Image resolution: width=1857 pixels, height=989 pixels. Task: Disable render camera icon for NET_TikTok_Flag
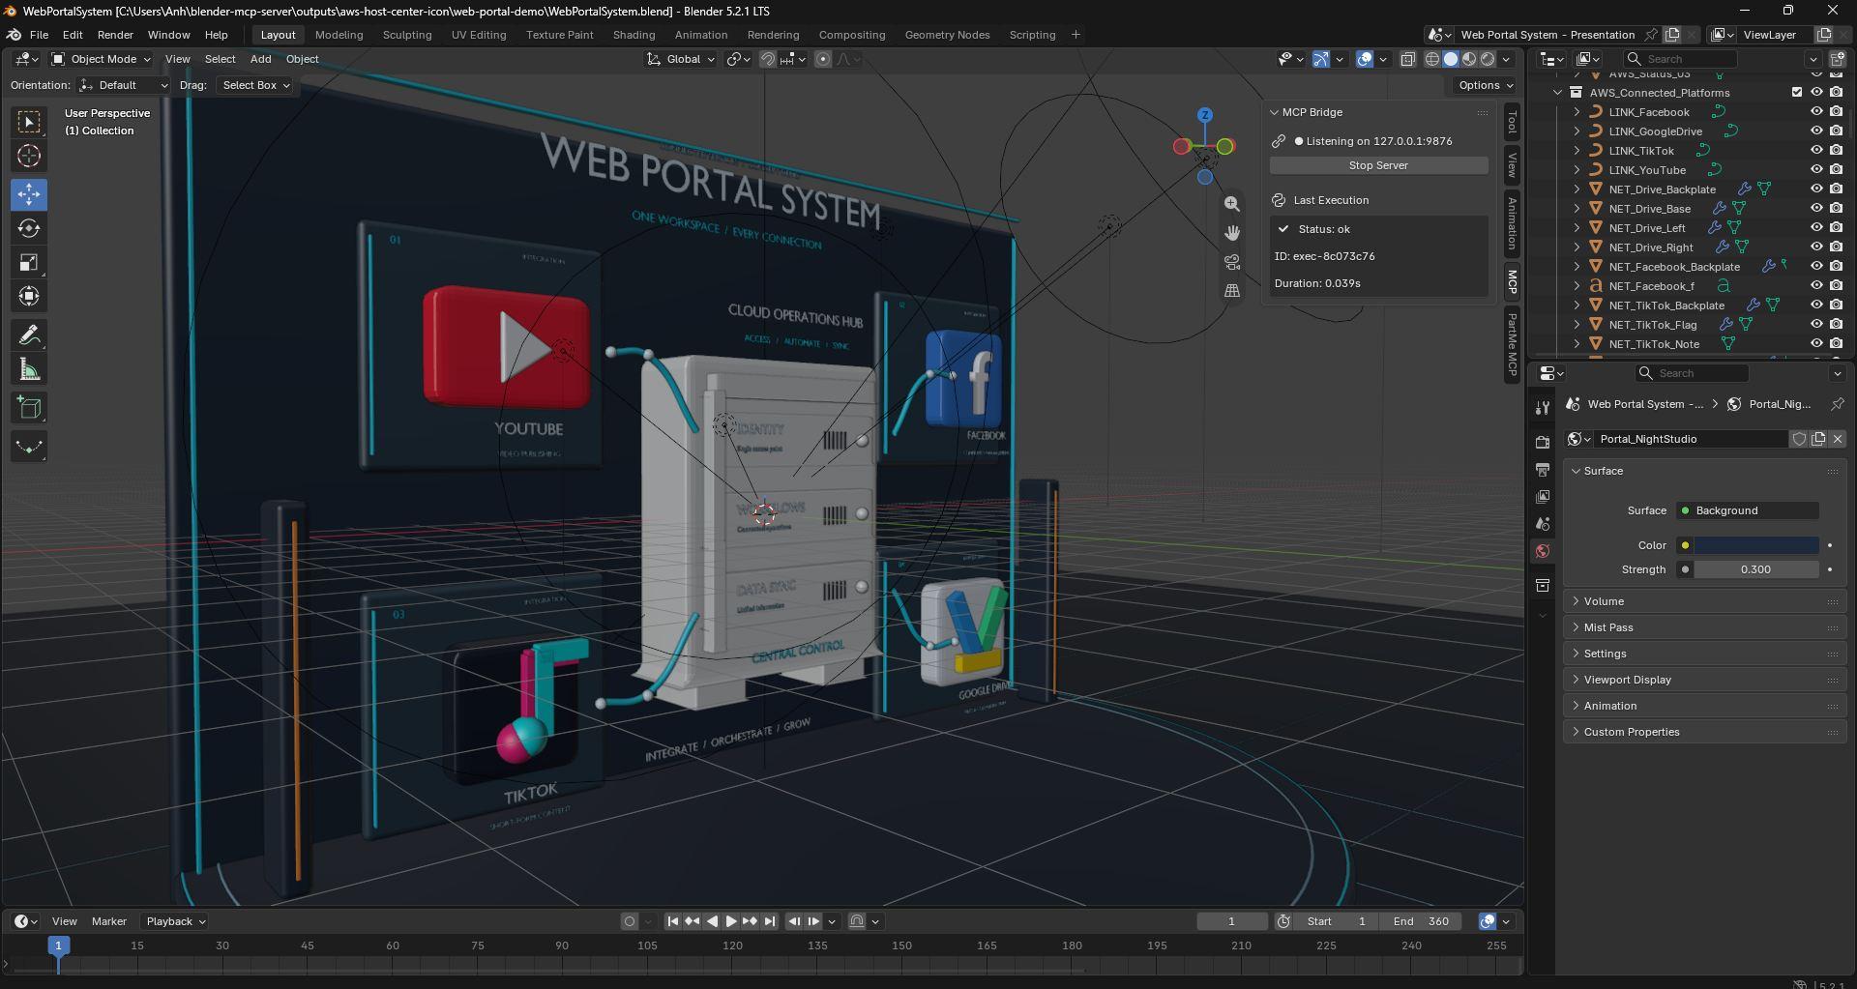1836,325
